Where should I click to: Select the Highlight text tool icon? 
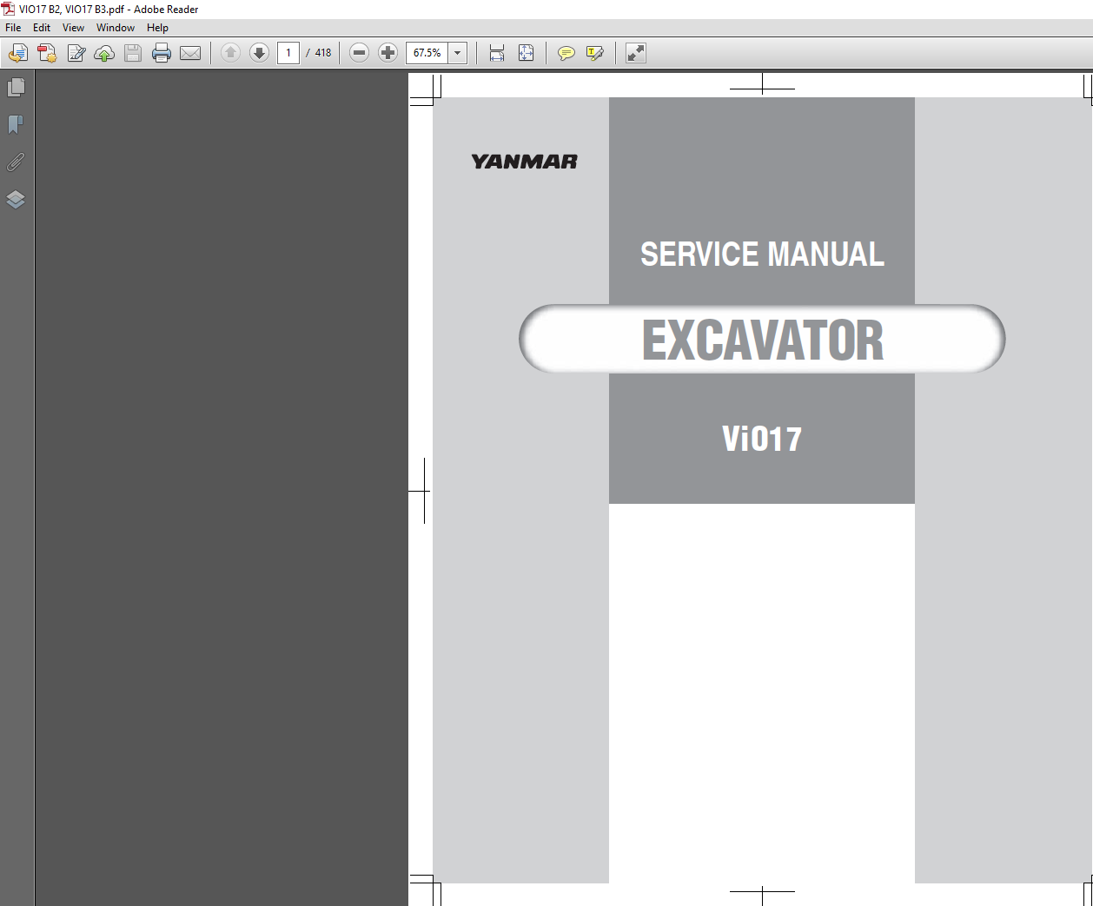(595, 54)
